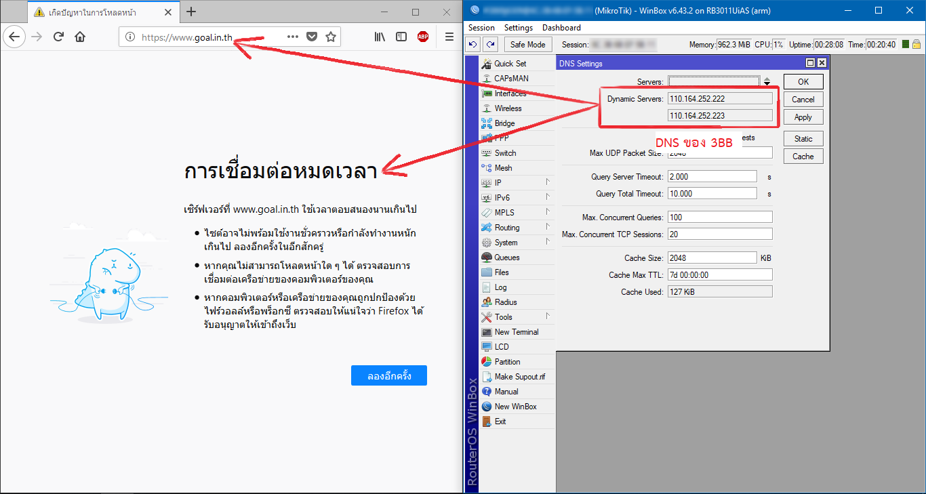Open Static DNS entries
926x494 pixels.
click(803, 138)
